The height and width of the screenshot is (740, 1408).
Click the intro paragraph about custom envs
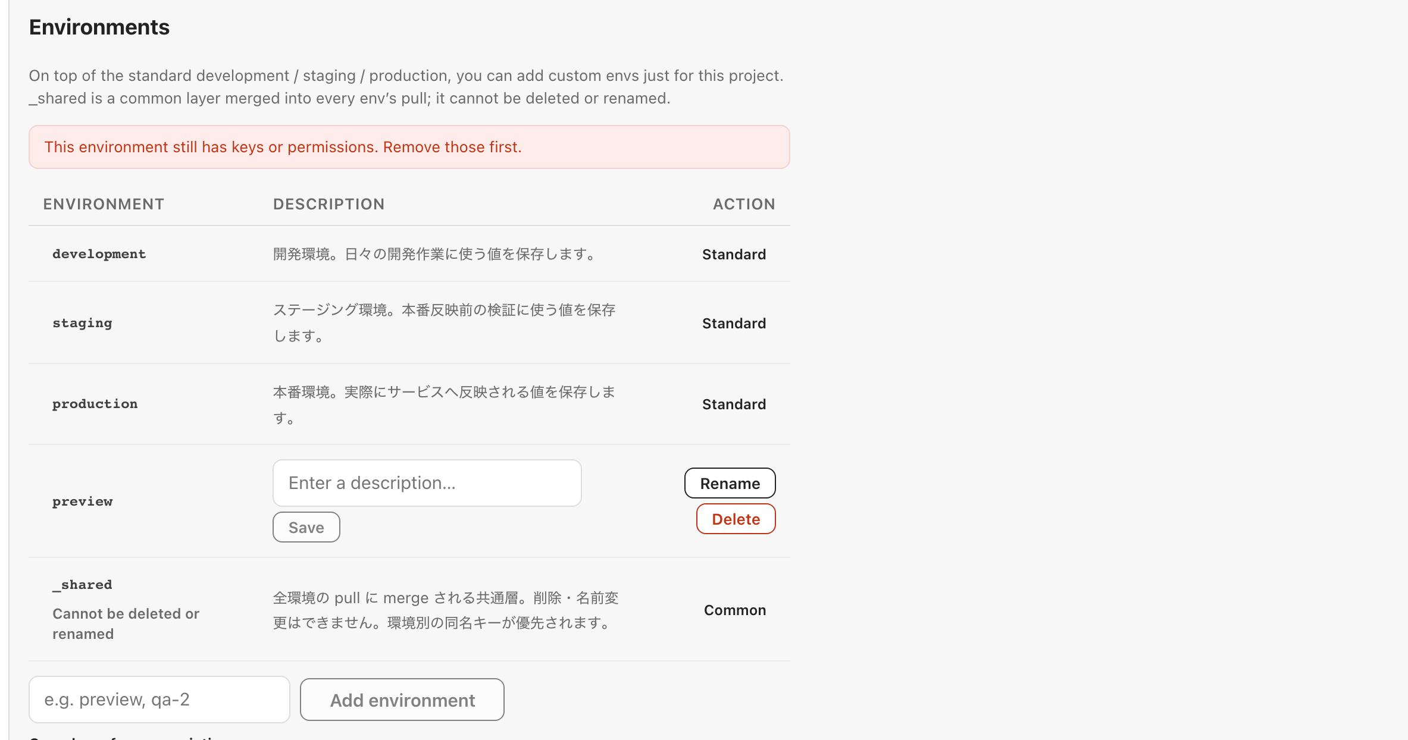tap(406, 87)
